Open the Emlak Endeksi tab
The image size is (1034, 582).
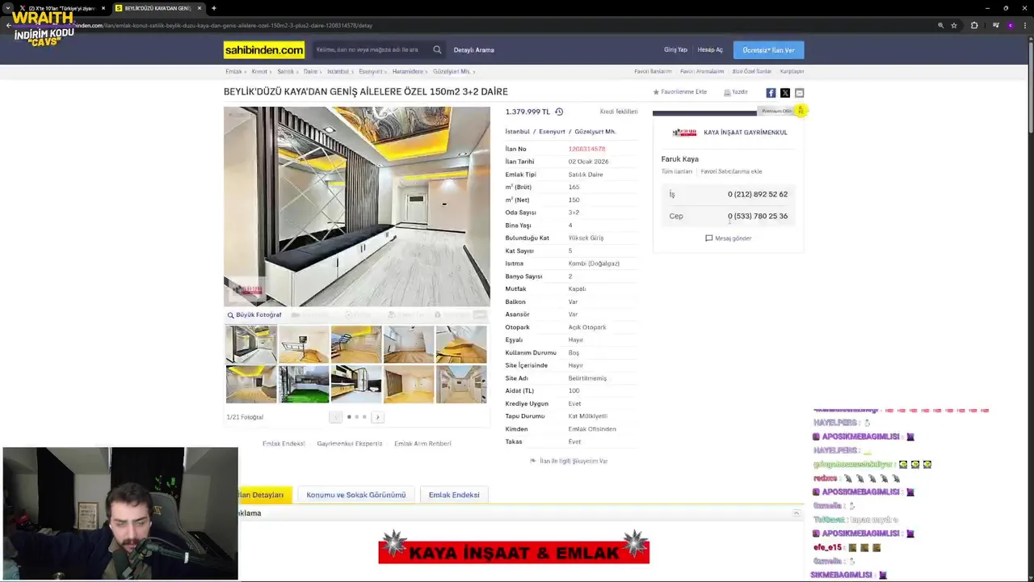454,495
